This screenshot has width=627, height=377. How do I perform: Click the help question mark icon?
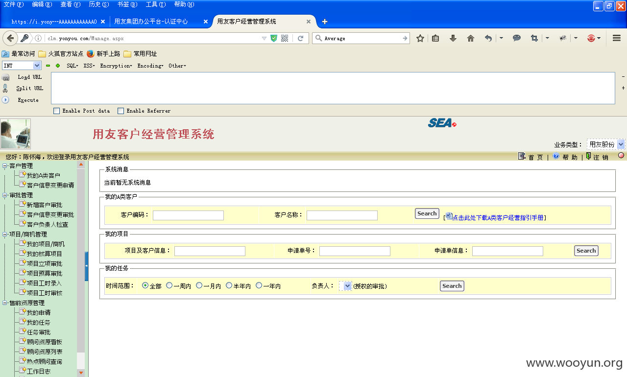(x=556, y=156)
